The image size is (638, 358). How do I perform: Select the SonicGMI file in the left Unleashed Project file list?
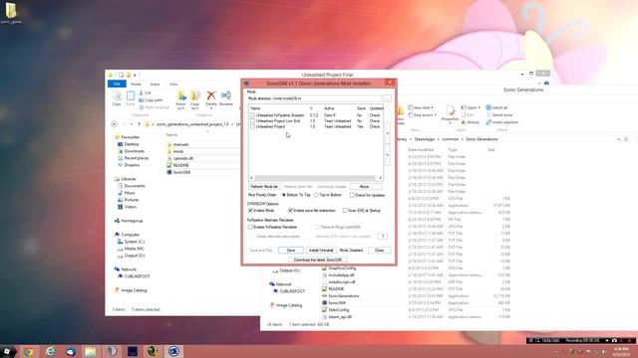pyautogui.click(x=178, y=172)
